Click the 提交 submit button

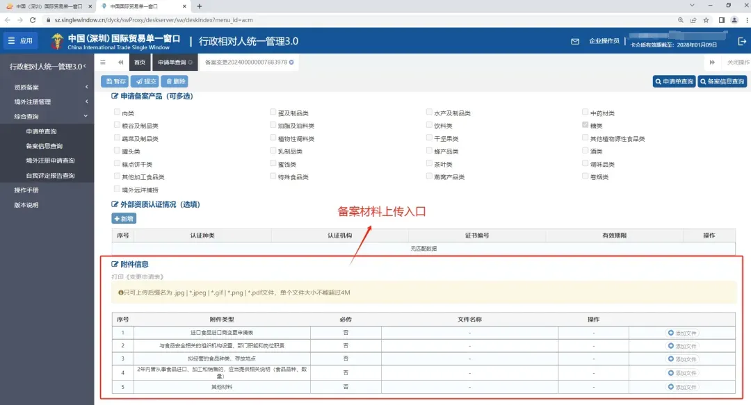pos(145,81)
